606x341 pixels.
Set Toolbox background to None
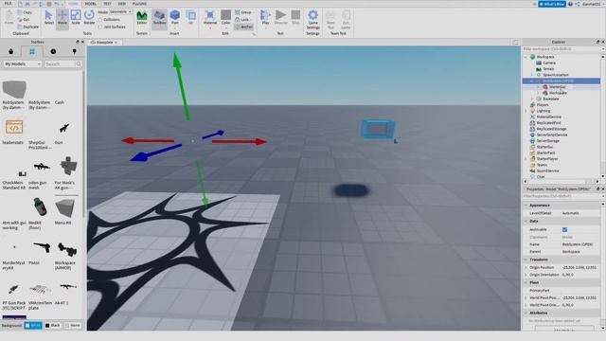[73, 326]
